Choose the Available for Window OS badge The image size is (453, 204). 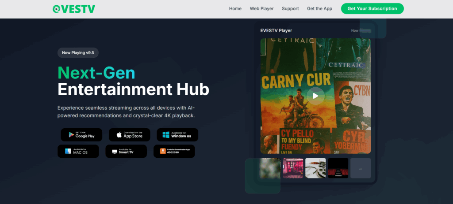click(x=177, y=135)
